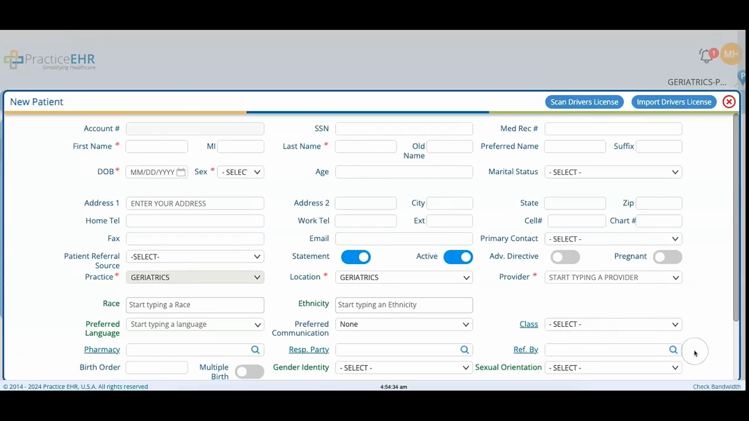Open the Sexual Orientation dropdown
This screenshot has height=421, width=749.
point(613,368)
